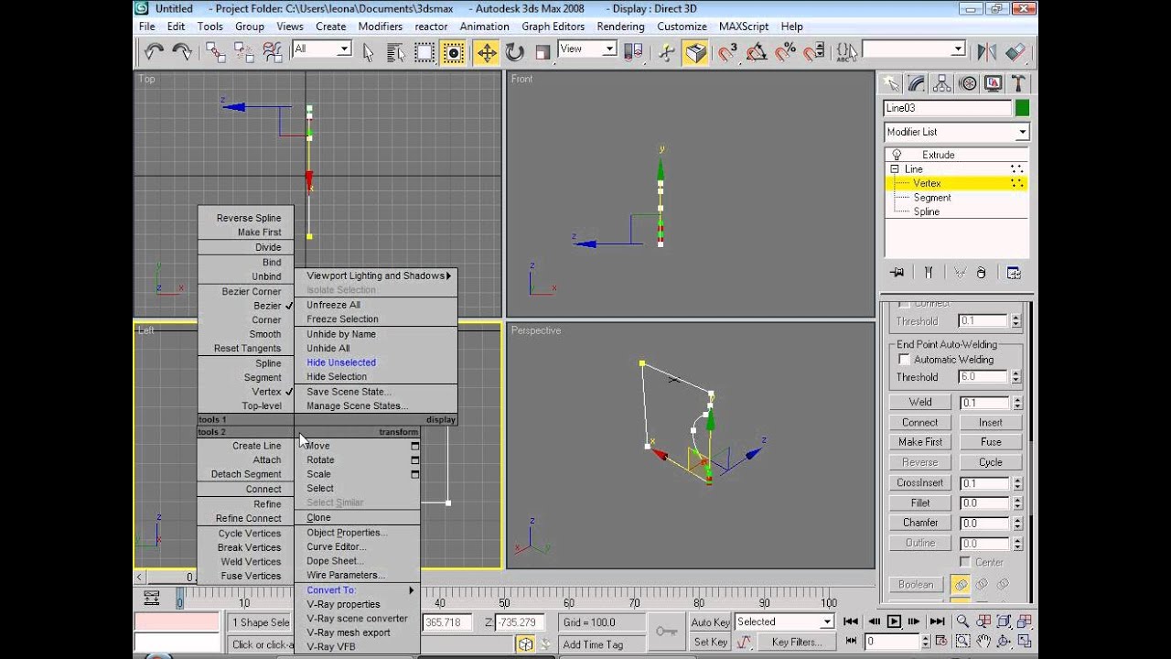Switch to the Create command panel tab
Image resolution: width=1171 pixels, height=659 pixels.
click(890, 84)
